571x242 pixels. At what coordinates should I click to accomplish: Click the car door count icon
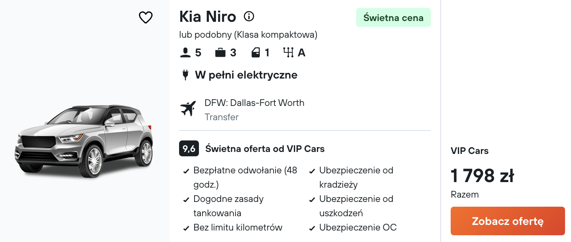point(256,53)
